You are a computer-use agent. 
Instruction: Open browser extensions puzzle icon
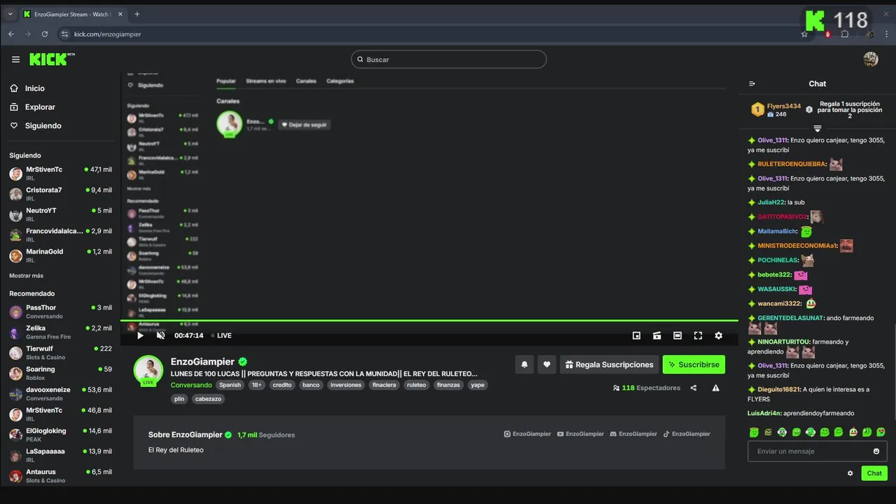pos(845,34)
